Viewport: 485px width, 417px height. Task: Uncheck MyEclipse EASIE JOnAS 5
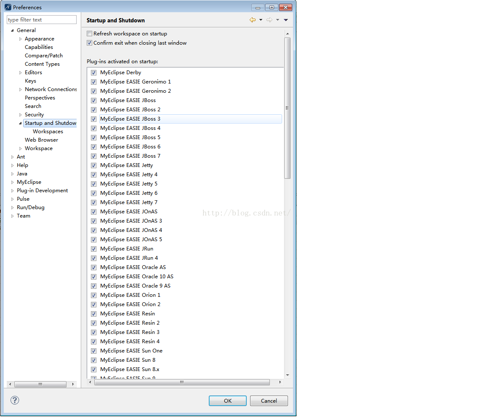[94, 239]
